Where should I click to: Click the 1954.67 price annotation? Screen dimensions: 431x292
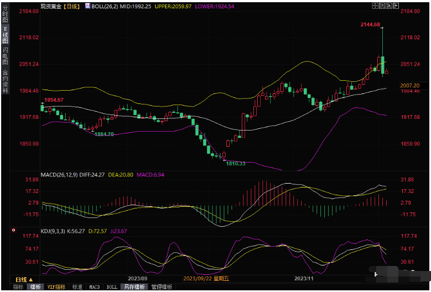coord(54,100)
